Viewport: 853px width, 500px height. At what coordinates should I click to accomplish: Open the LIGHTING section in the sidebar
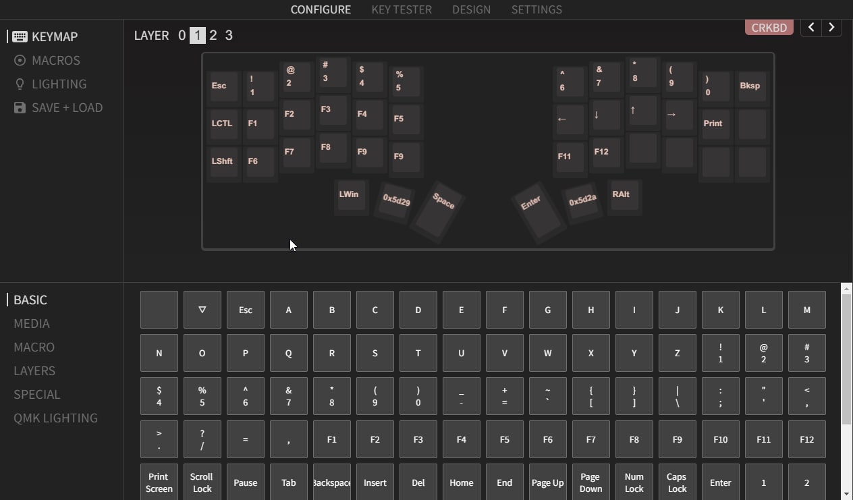(x=59, y=84)
